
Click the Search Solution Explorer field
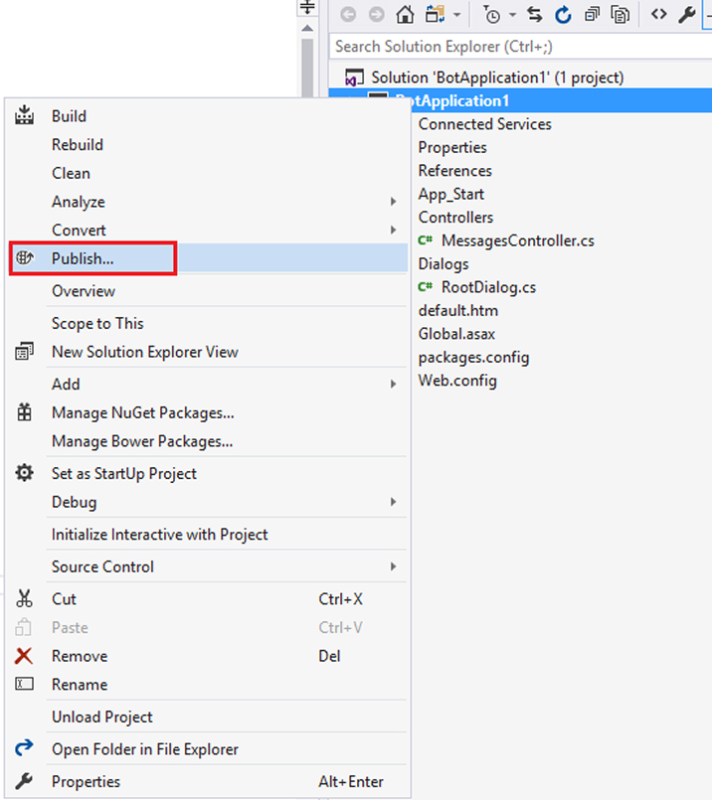[517, 46]
